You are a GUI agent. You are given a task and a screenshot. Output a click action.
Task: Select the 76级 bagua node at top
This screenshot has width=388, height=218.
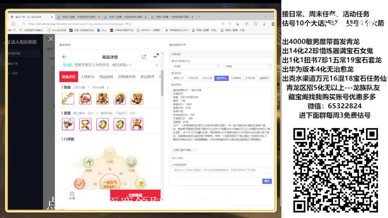point(110,154)
